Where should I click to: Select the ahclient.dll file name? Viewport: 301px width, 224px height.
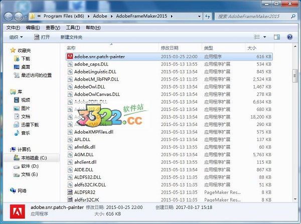pyautogui.click(x=85, y=162)
